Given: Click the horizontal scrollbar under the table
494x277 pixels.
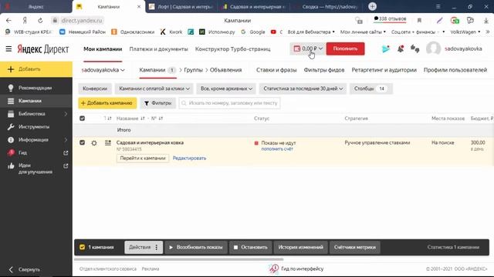Looking at the screenshot, I should click(x=178, y=259).
